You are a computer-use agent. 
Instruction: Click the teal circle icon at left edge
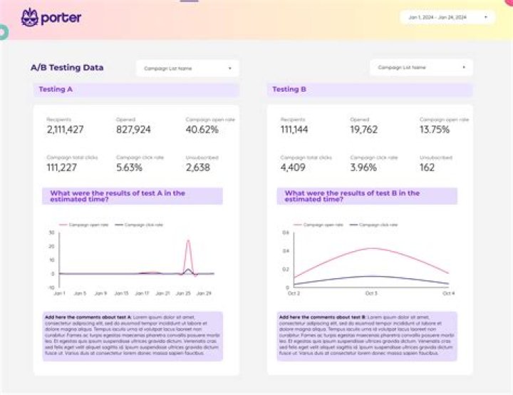click(x=4, y=32)
